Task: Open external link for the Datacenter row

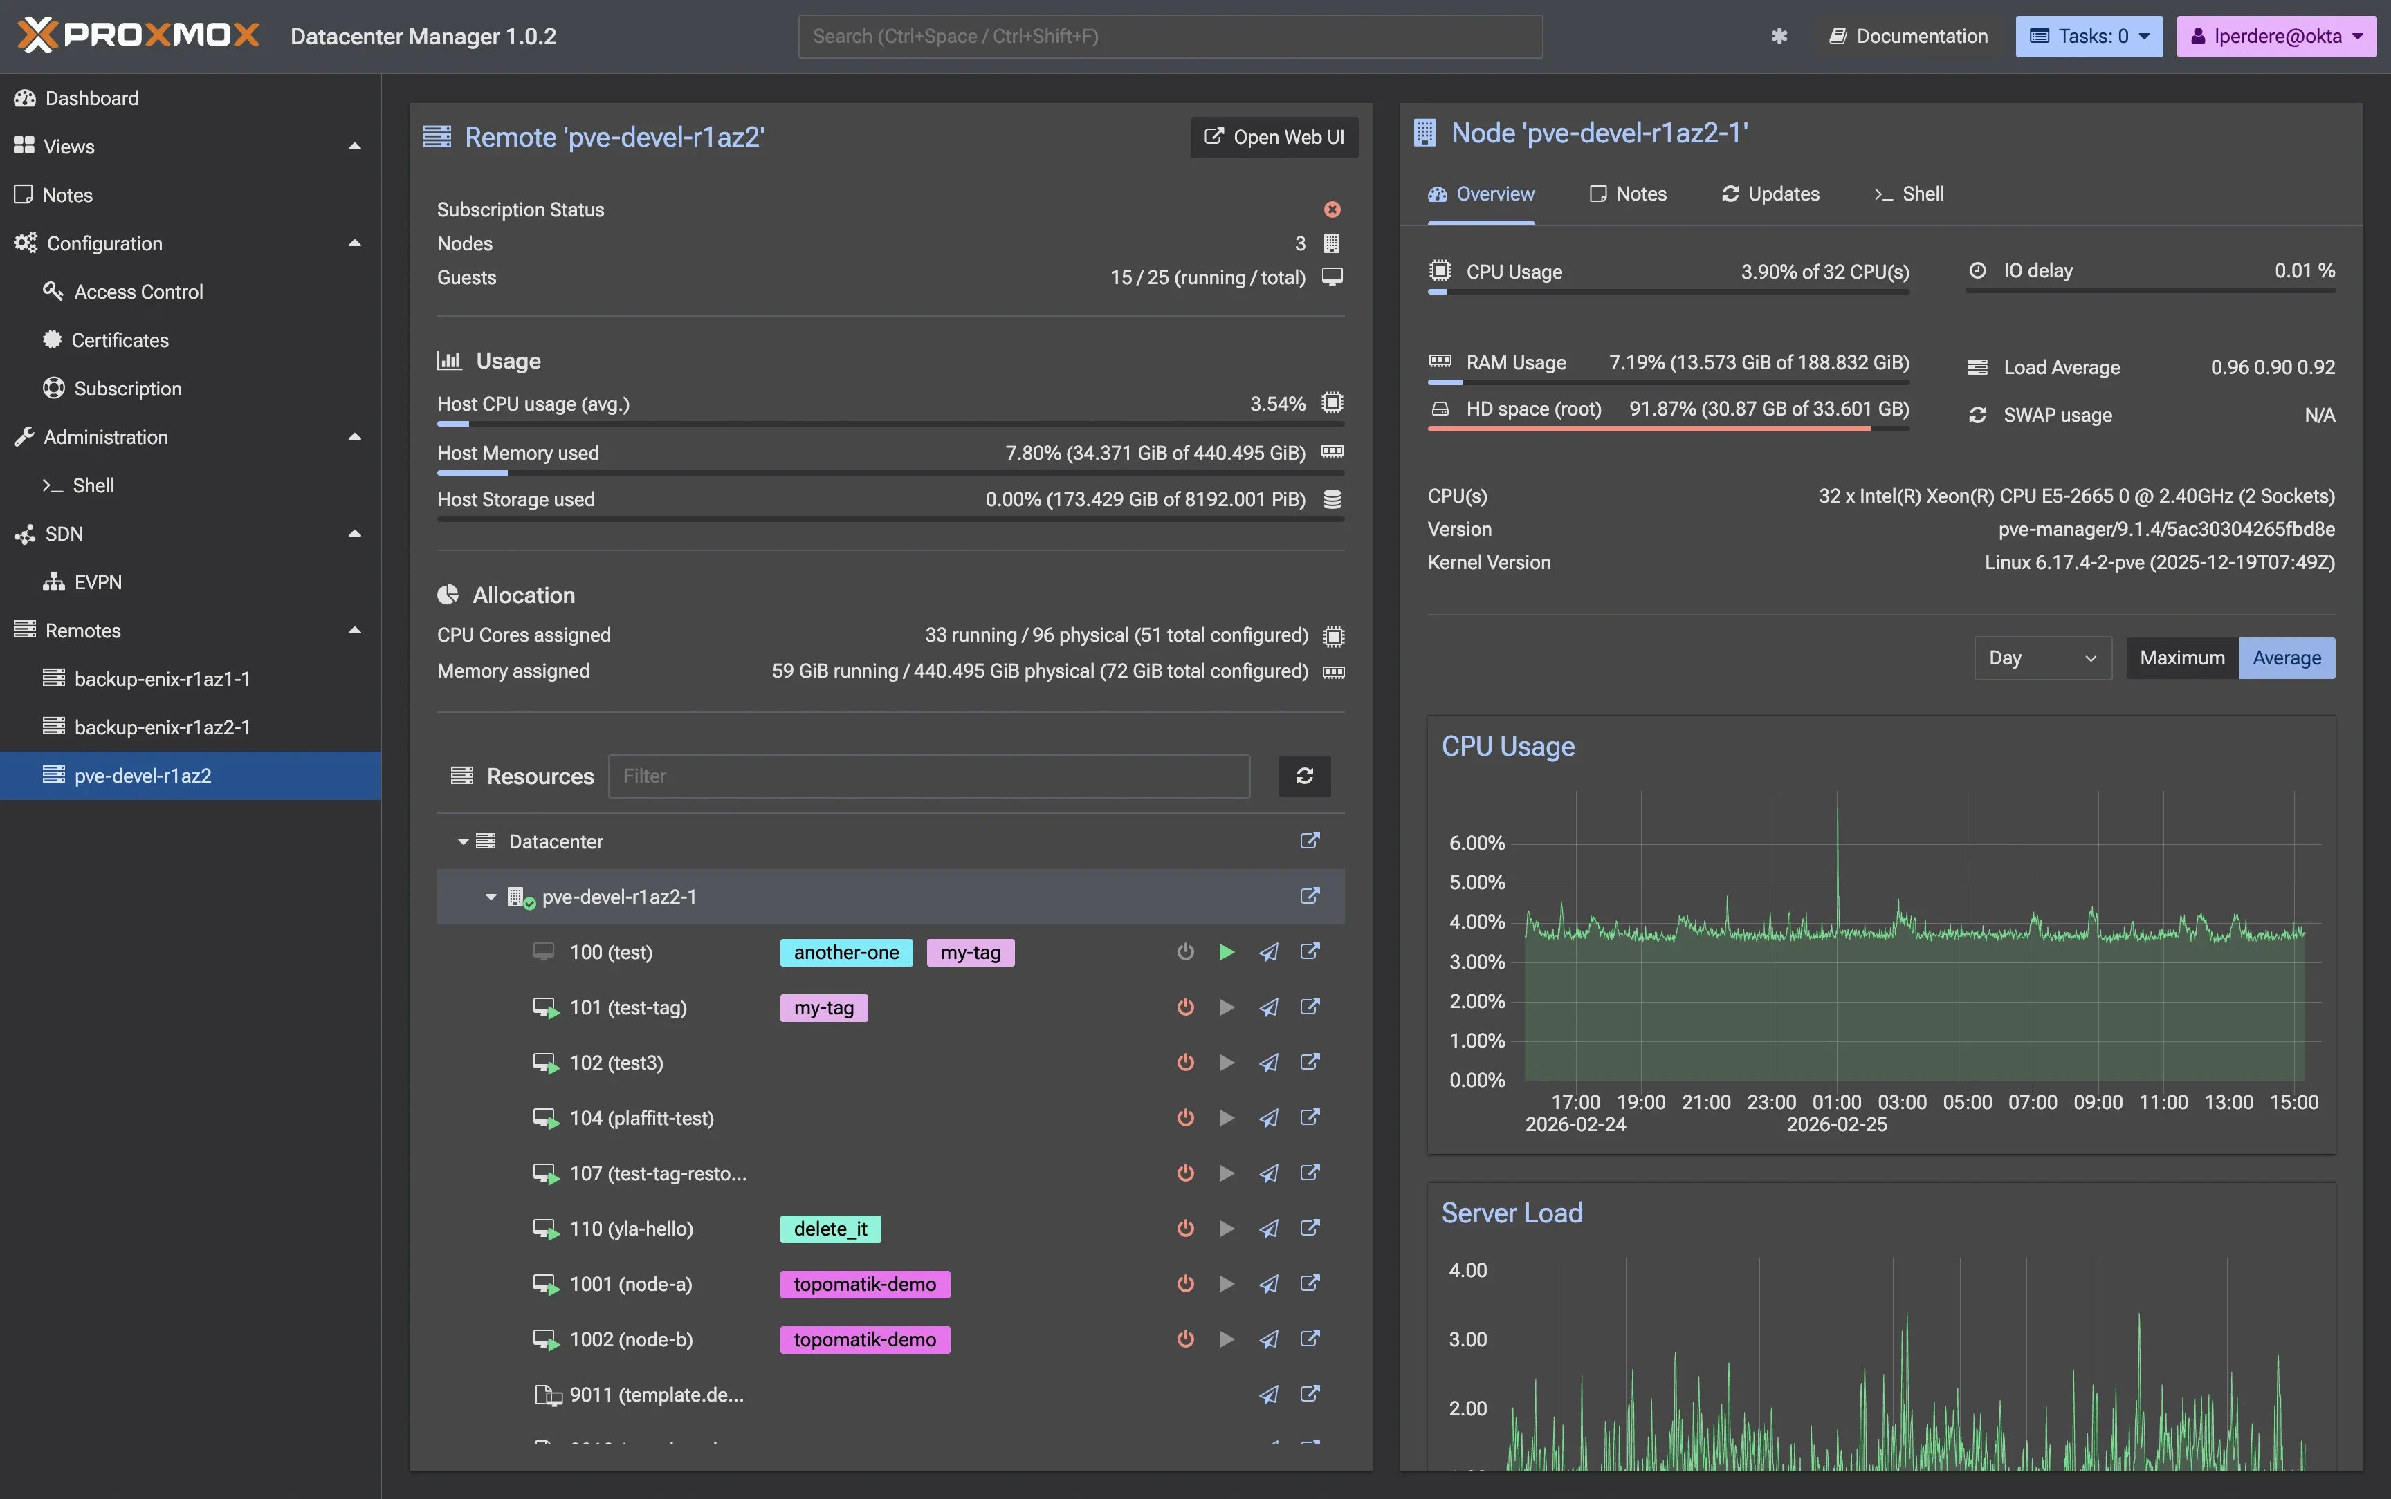Action: (1310, 839)
